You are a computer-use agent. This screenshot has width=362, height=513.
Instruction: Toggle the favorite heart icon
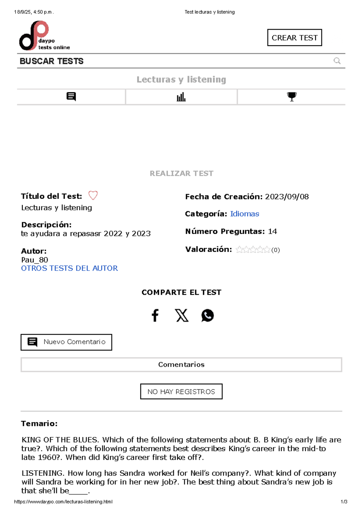tap(93, 195)
